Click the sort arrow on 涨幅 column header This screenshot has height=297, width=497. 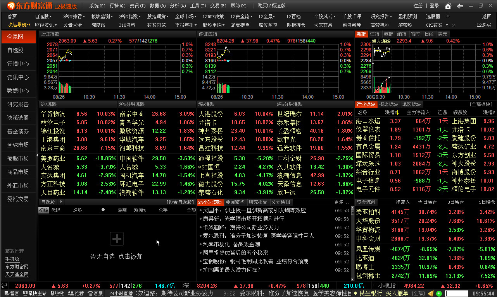[397, 113]
